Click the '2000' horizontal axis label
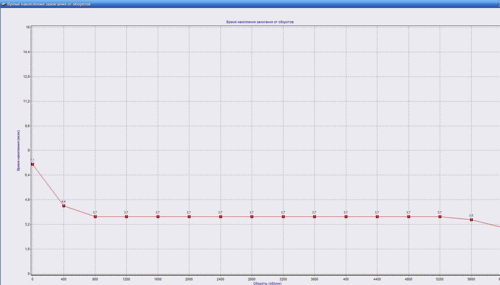 tap(189, 279)
